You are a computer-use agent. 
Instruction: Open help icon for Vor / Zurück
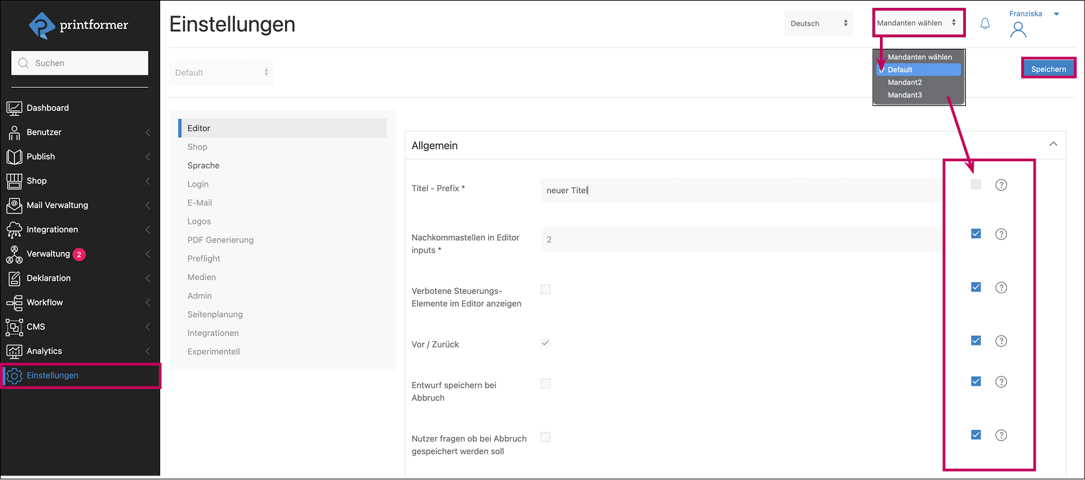[x=1001, y=341]
